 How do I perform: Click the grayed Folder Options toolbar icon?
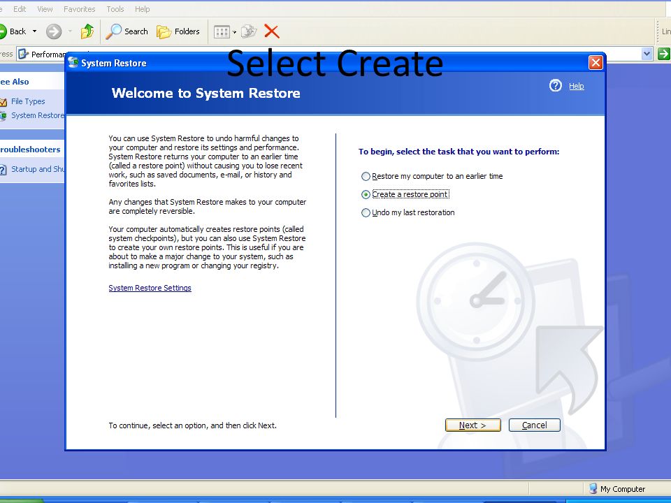pyautogui.click(x=249, y=31)
